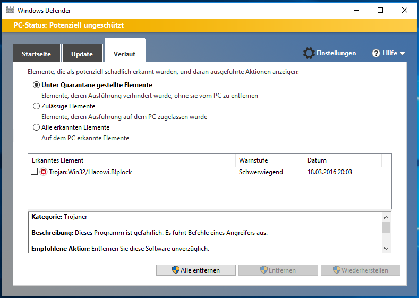Click the details pane scrollbar thumb
The height and width of the screenshot is (298, 419).
point(386,227)
